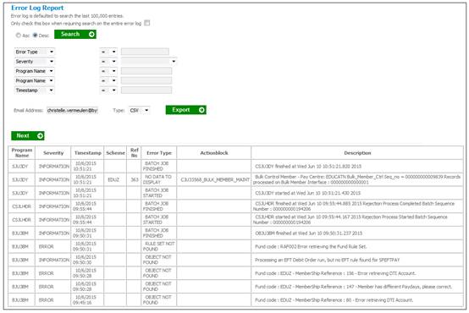The height and width of the screenshot is (313, 469).
Task: Click the Search button
Action: [75, 35]
